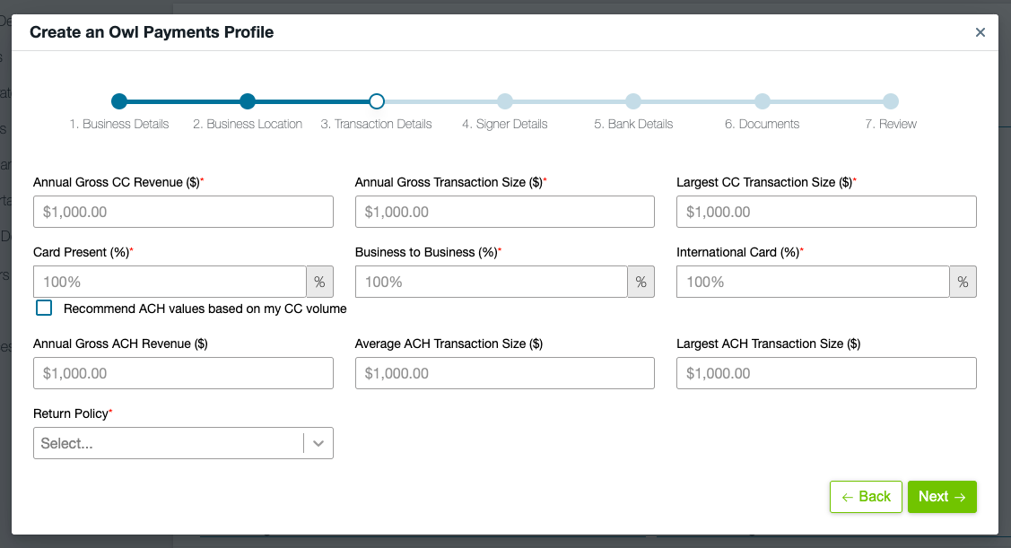The width and height of the screenshot is (1011, 548).
Task: Focus the International Card percentage input
Action: pyautogui.click(x=813, y=282)
